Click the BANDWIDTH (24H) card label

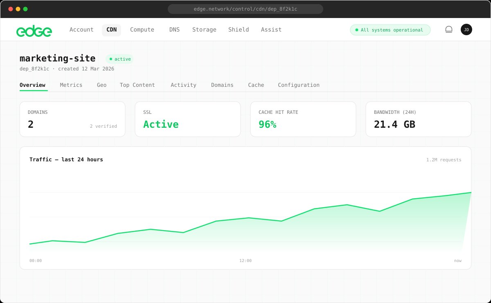click(x=395, y=112)
